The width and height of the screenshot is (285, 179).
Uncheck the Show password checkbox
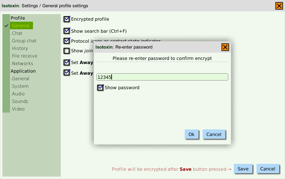pos(100,88)
